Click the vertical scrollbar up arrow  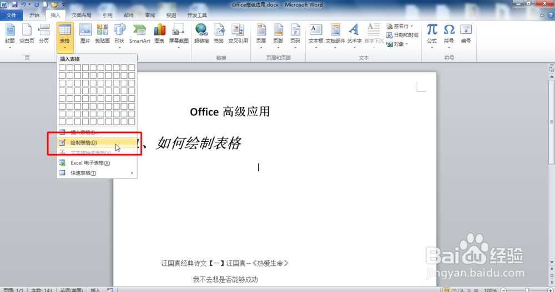coord(552,76)
